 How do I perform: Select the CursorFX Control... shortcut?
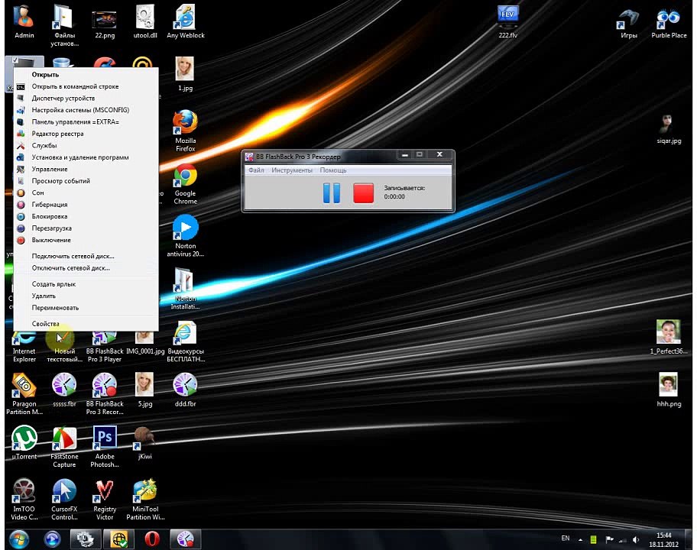click(64, 499)
